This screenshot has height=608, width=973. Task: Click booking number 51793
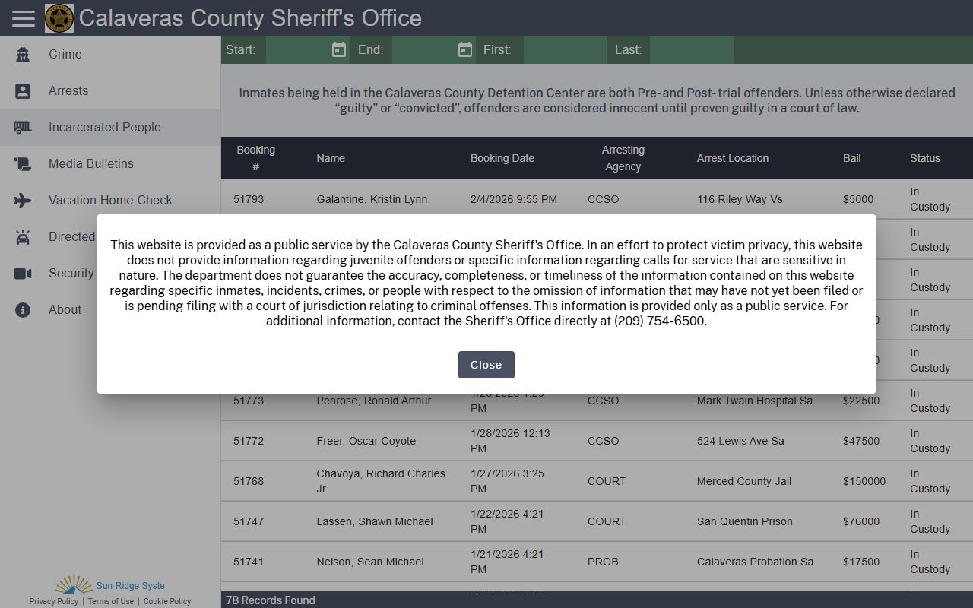[x=249, y=199]
